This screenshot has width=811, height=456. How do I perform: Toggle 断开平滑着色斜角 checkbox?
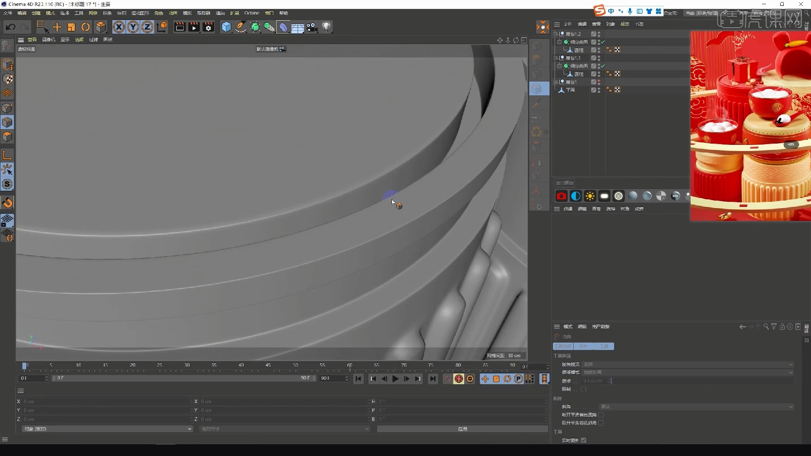tap(601, 423)
